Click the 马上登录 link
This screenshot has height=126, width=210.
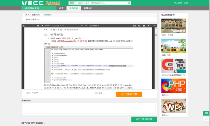(178, 3)
